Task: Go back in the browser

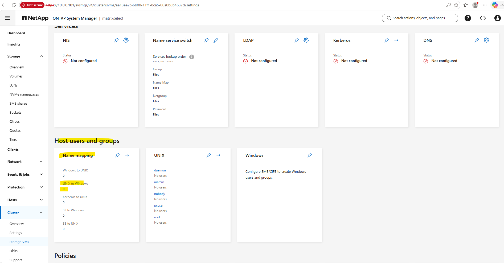Action: pyautogui.click(x=4, y=5)
